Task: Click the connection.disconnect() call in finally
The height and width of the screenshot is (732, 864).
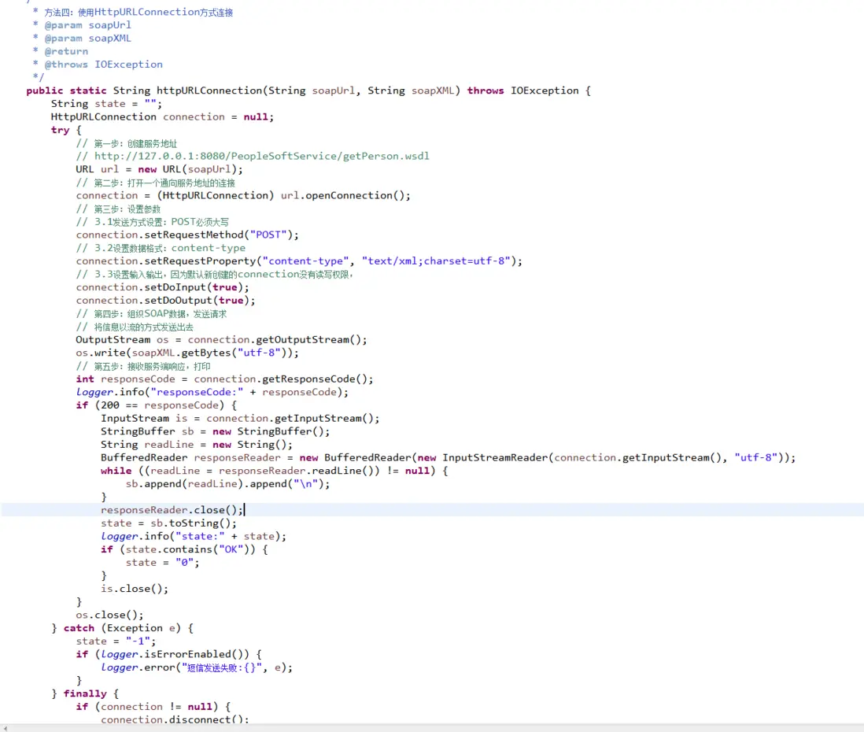Action: (173, 719)
